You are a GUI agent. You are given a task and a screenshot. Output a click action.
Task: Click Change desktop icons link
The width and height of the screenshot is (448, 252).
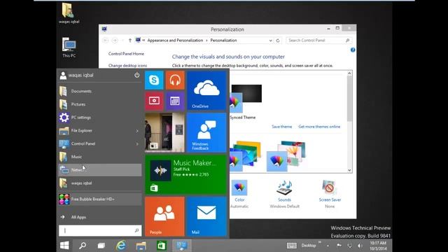pyautogui.click(x=127, y=65)
